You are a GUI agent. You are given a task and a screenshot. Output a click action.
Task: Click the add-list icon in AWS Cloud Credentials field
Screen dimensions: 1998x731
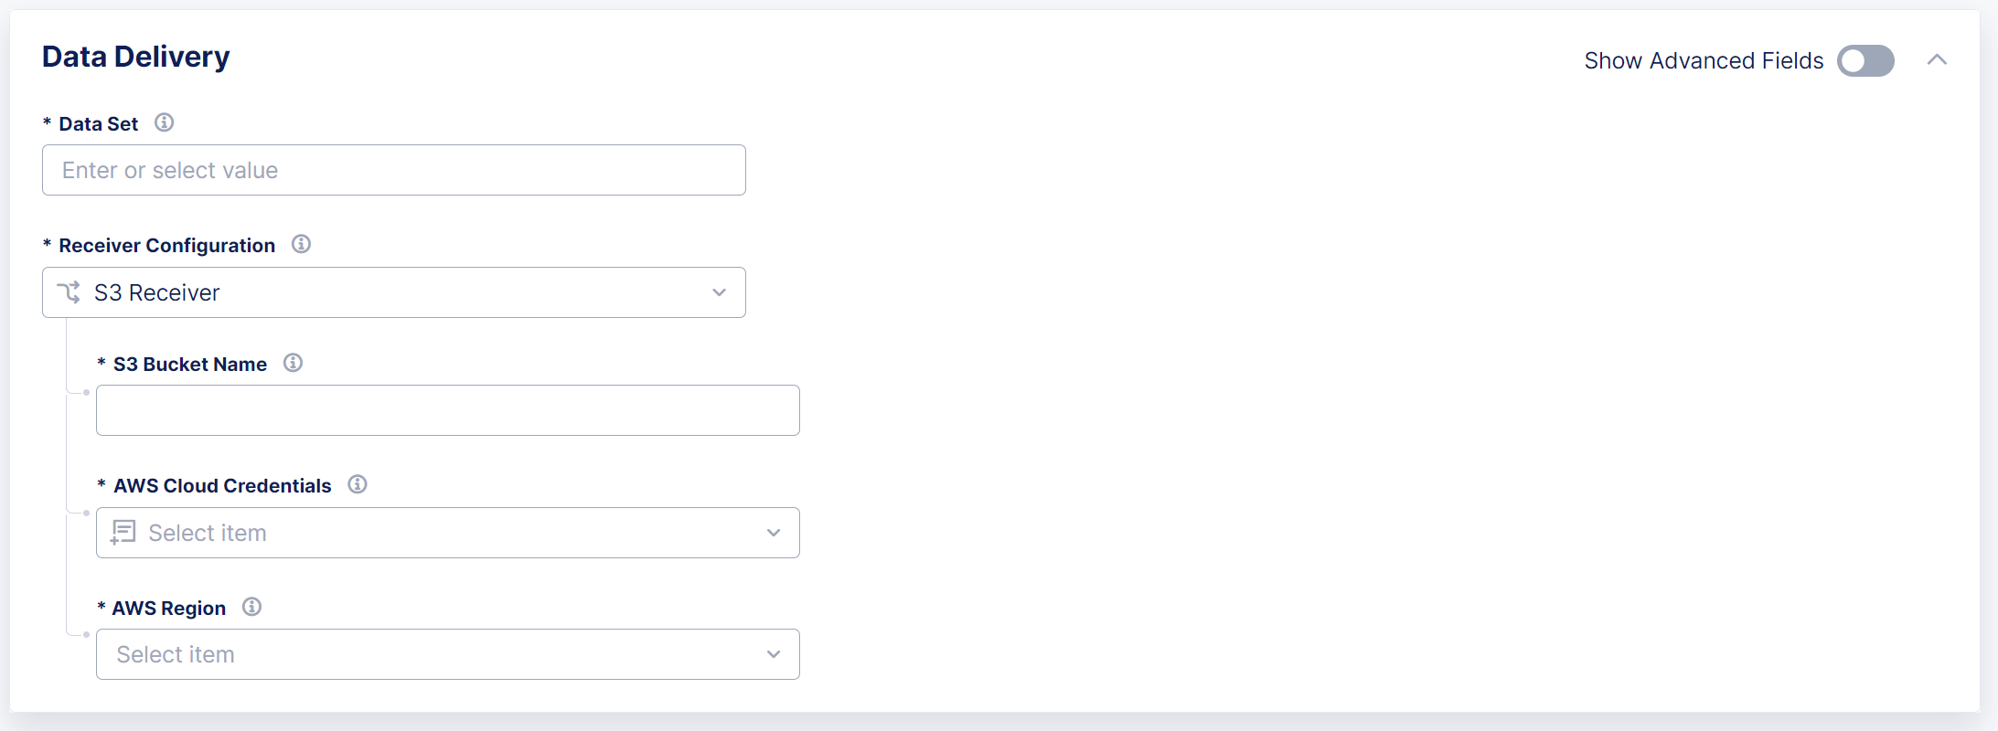[x=123, y=532]
